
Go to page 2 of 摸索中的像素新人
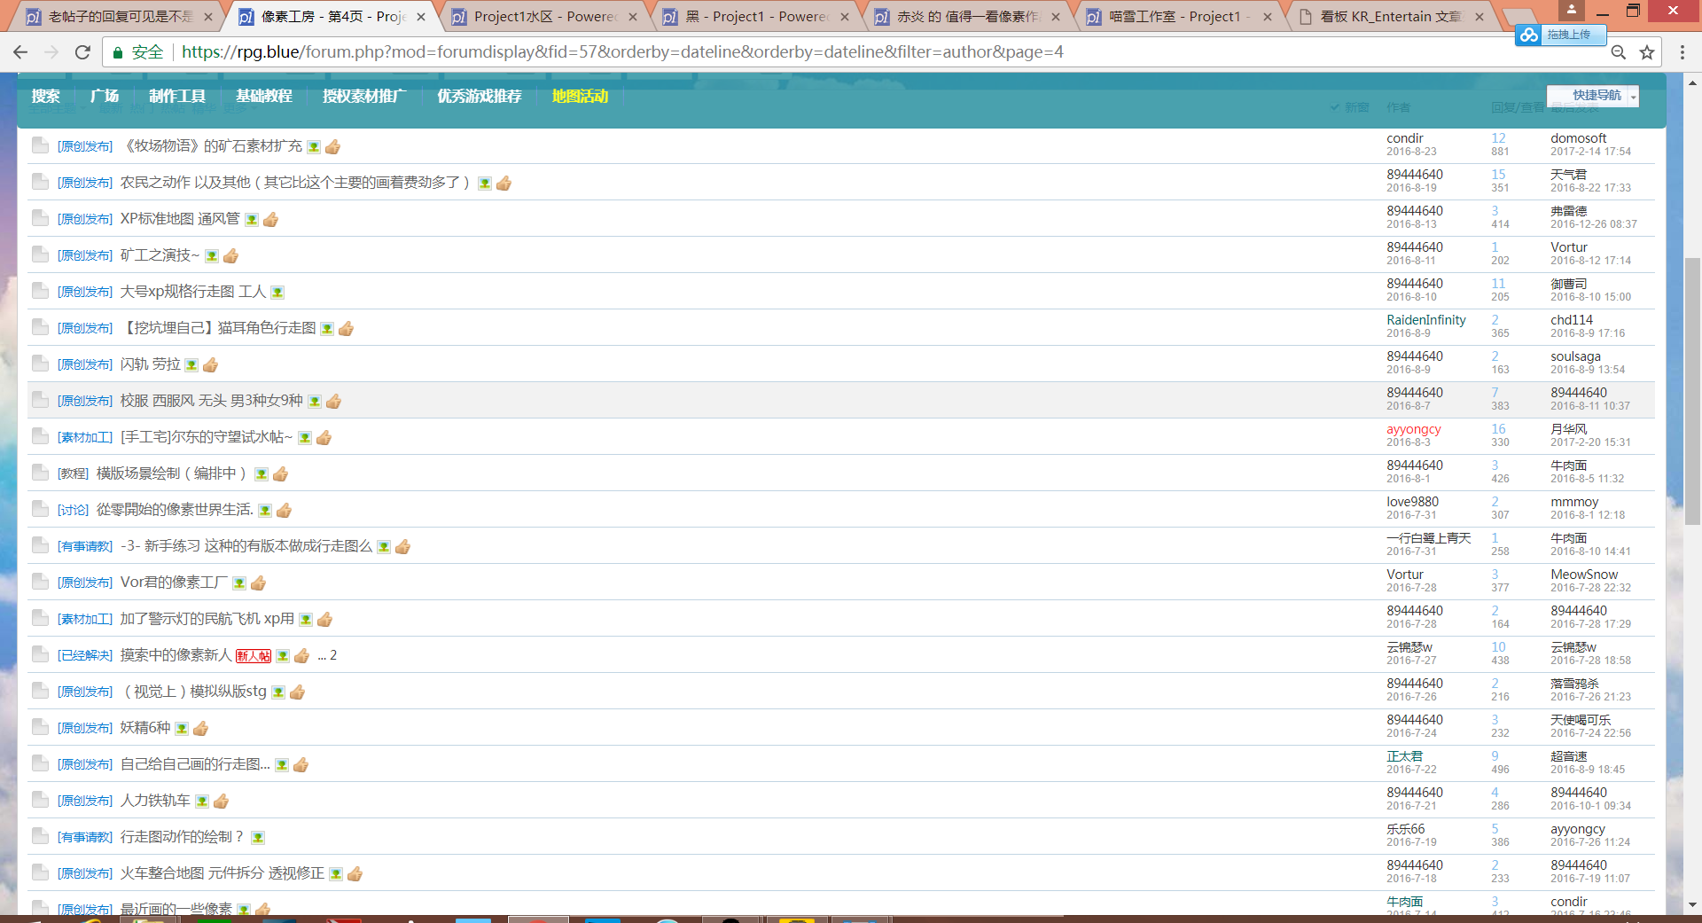333,655
